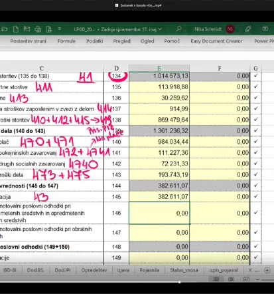This screenshot has width=274, height=294.
Task: Click the Quick Print icon
Action: [38, 29]
